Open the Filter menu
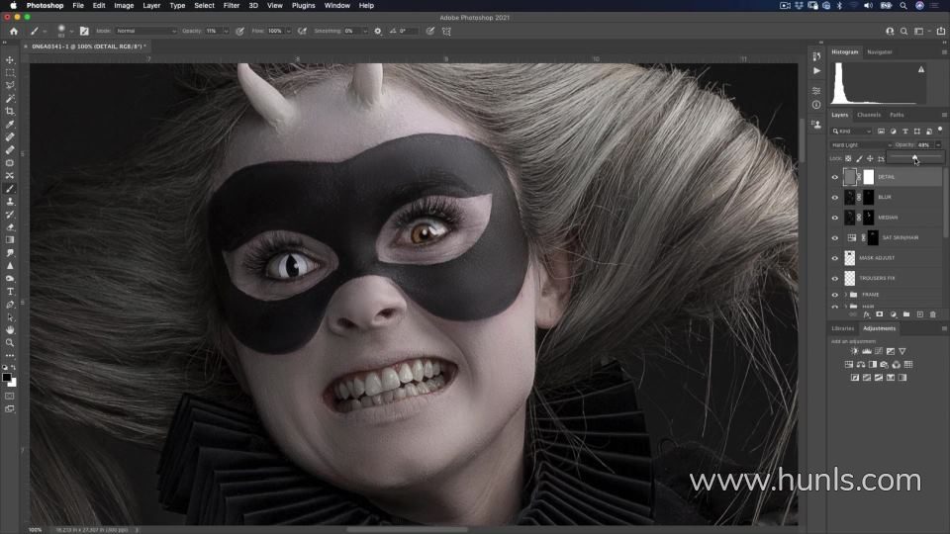Viewport: 950px width, 534px height. coord(231,6)
